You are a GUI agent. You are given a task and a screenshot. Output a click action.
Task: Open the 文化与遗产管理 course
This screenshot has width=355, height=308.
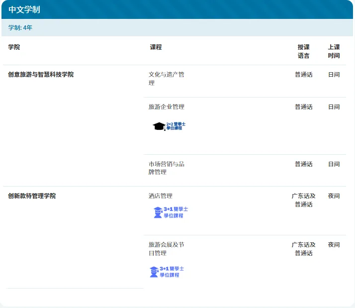pos(166,79)
